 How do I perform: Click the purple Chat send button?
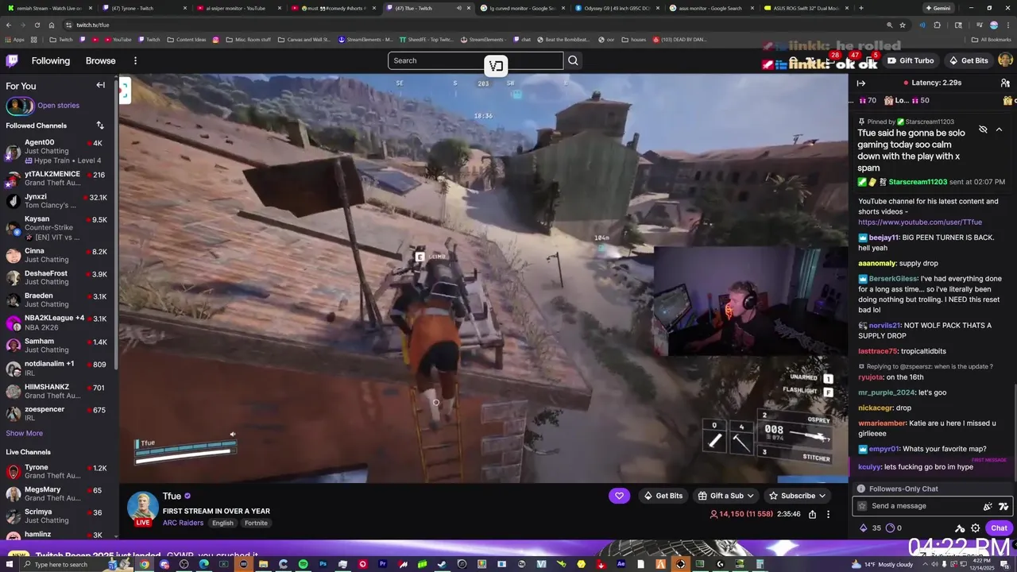click(999, 528)
